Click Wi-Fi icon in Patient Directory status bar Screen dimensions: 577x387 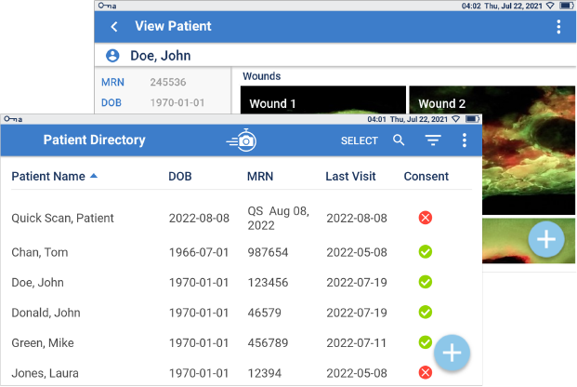point(455,119)
